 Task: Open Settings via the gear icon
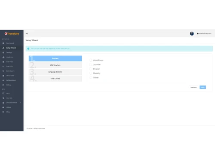pos(3,52)
